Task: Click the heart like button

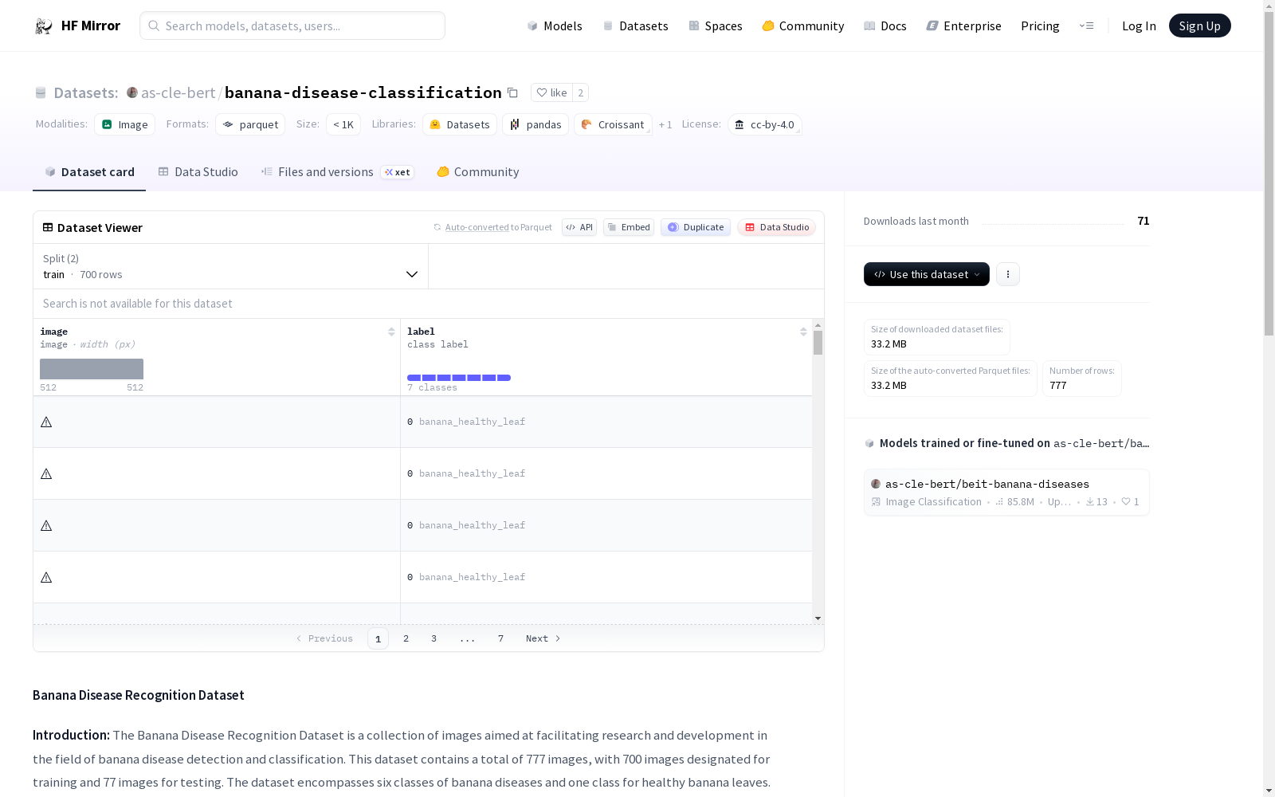Action: pyautogui.click(x=551, y=92)
